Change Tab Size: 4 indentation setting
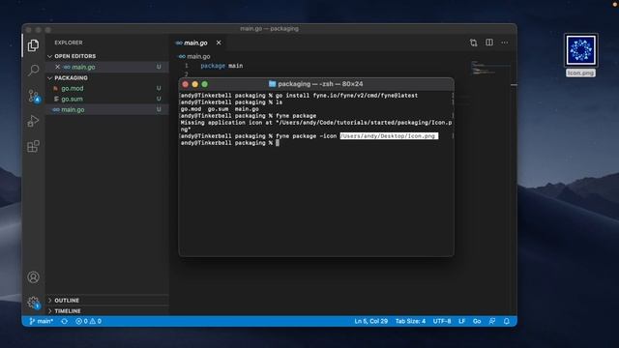 (410, 321)
